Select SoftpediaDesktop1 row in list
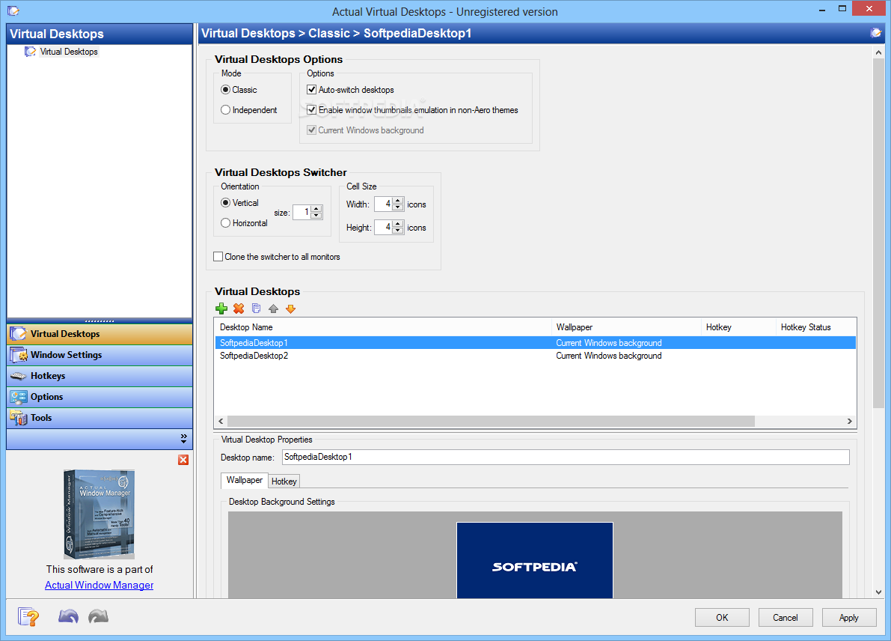 tap(536, 343)
